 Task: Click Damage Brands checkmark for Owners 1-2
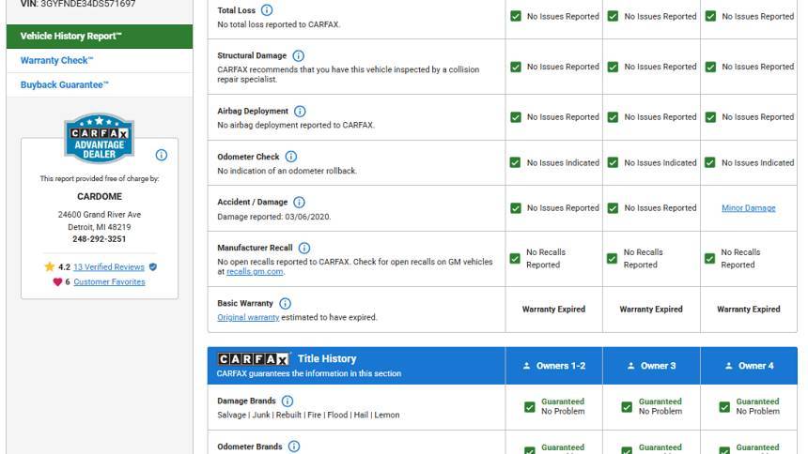530,407
